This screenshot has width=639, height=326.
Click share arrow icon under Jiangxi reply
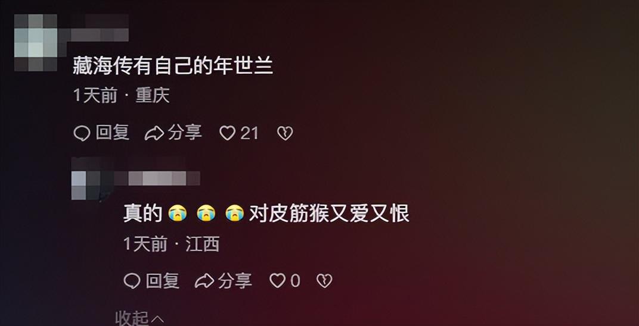(204, 281)
